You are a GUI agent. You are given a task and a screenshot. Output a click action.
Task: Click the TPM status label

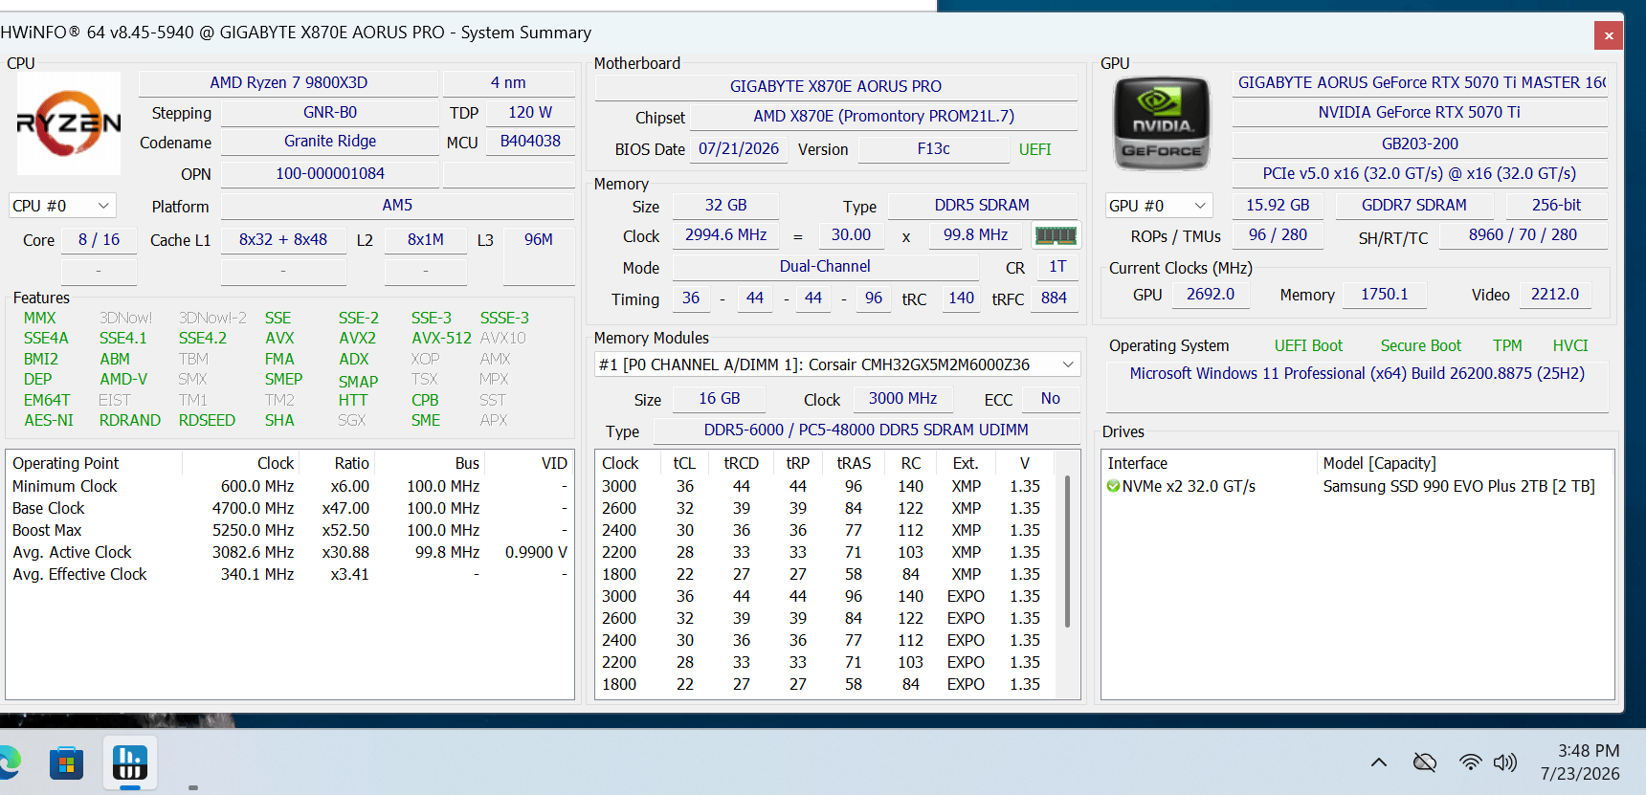pos(1507,345)
